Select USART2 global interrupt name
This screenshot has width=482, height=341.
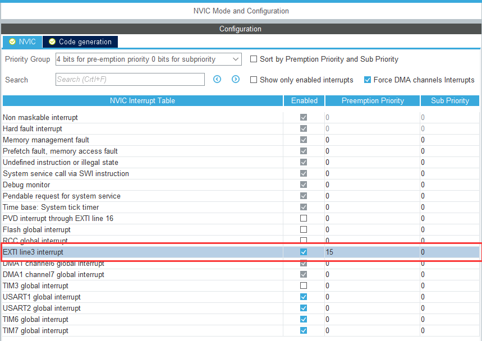coord(42,308)
